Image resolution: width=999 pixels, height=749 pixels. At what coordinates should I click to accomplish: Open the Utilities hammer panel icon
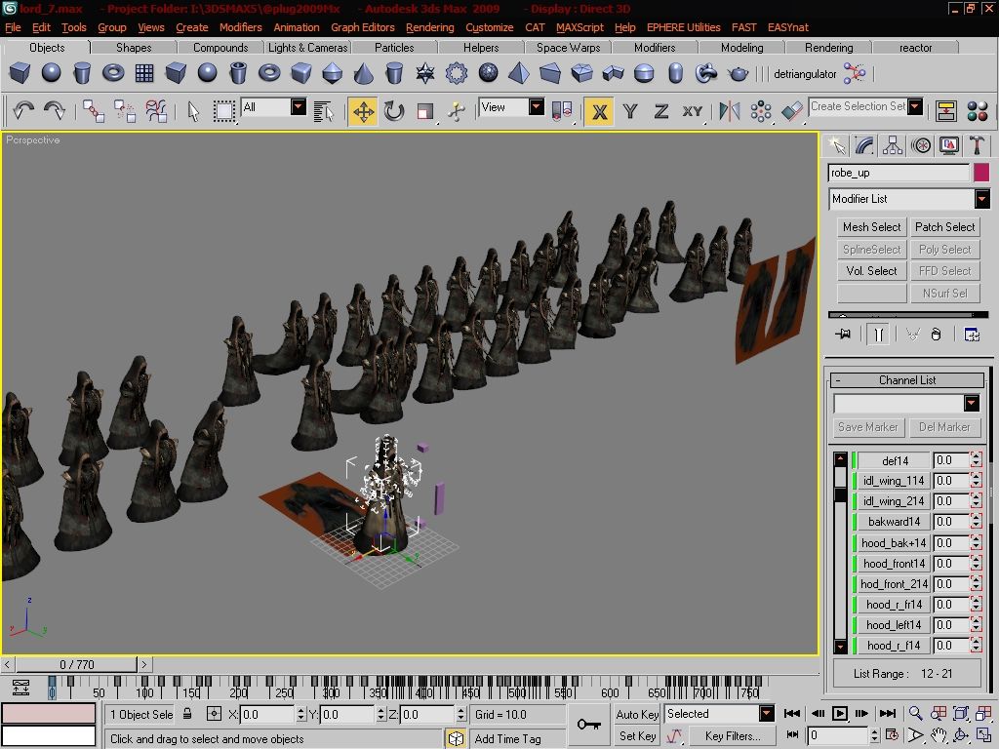(977, 146)
